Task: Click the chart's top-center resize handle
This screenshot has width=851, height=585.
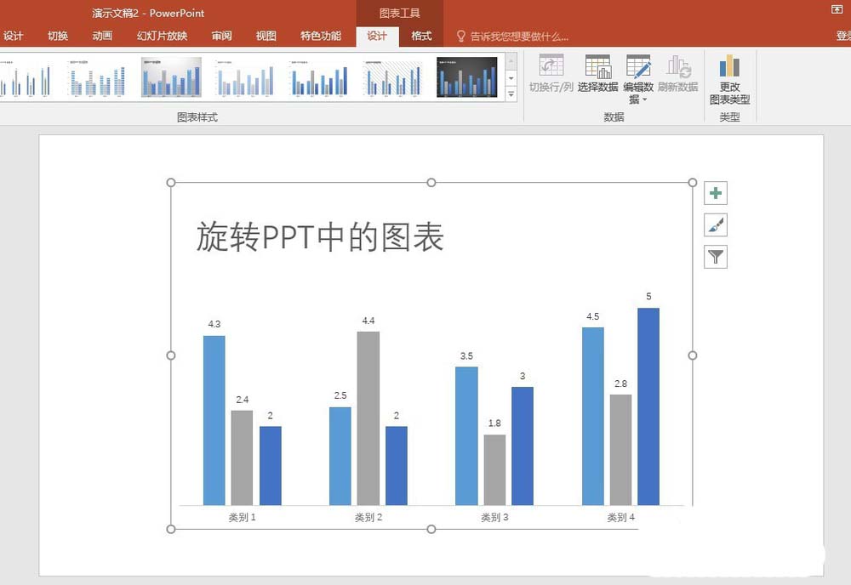Action: pos(431,183)
